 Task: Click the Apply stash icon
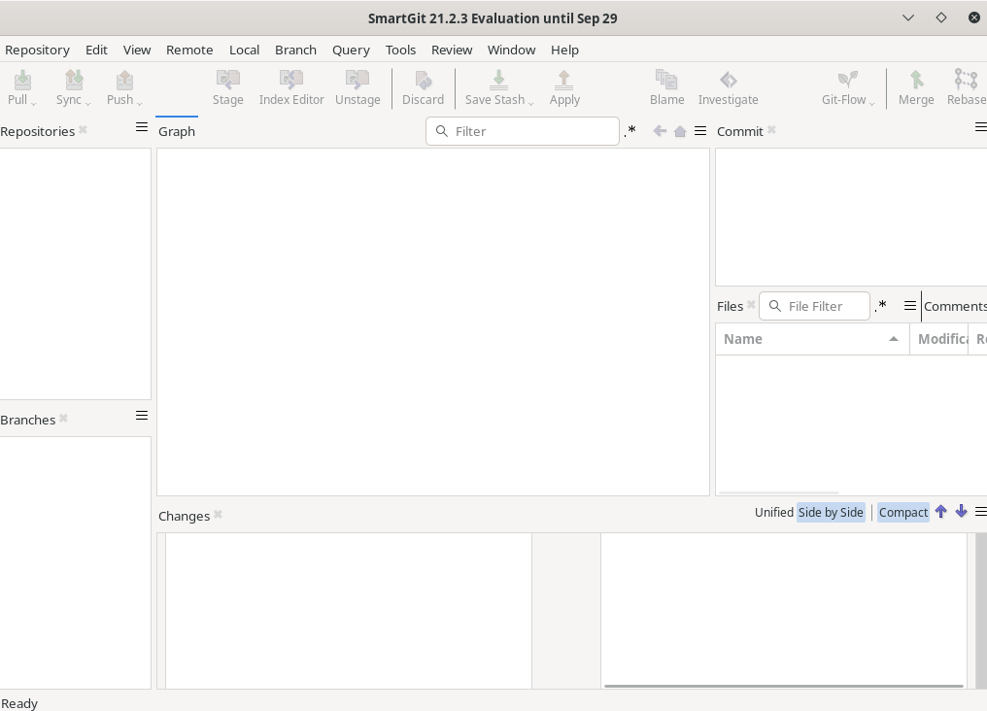564,80
